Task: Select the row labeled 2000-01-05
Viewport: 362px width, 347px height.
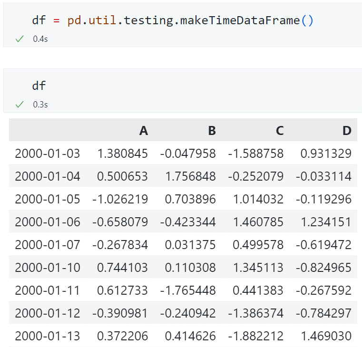Action: pos(47,199)
